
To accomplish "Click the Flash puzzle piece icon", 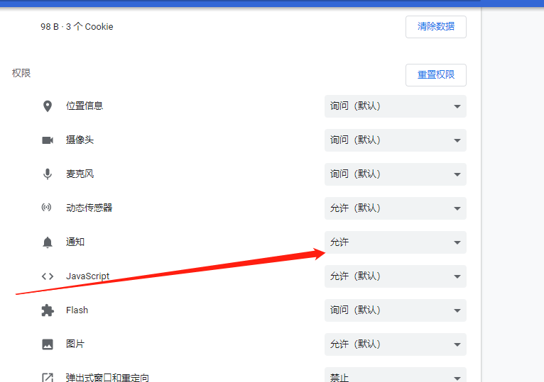I will tap(48, 310).
